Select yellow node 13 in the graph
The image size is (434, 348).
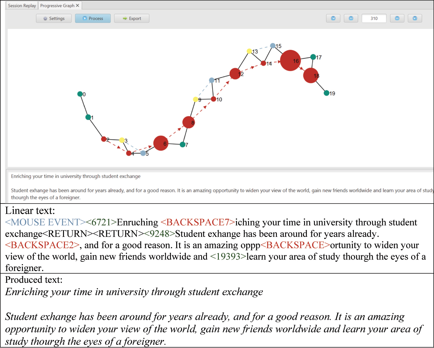pos(249,51)
